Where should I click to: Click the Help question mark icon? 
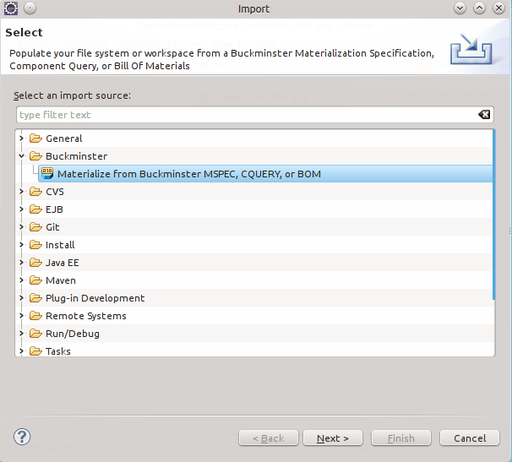(23, 437)
